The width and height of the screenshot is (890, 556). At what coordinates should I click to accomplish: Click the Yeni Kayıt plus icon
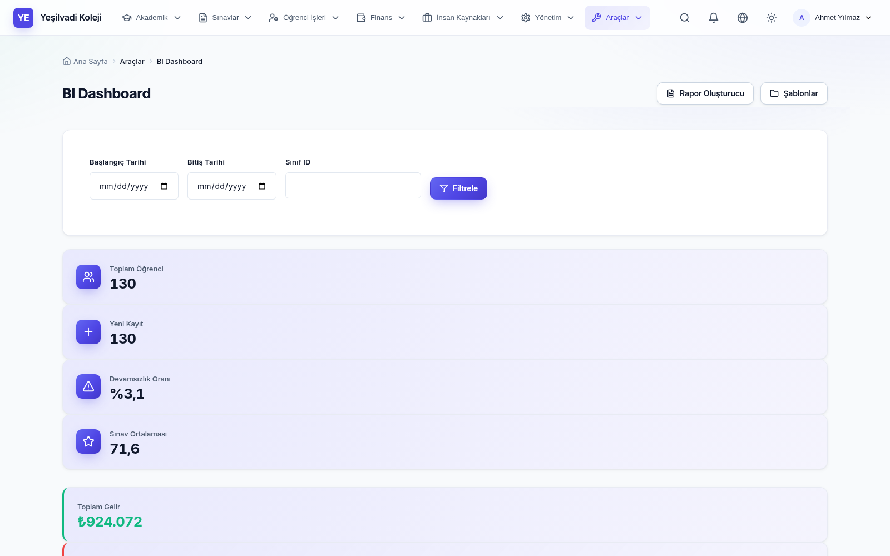[x=88, y=332]
